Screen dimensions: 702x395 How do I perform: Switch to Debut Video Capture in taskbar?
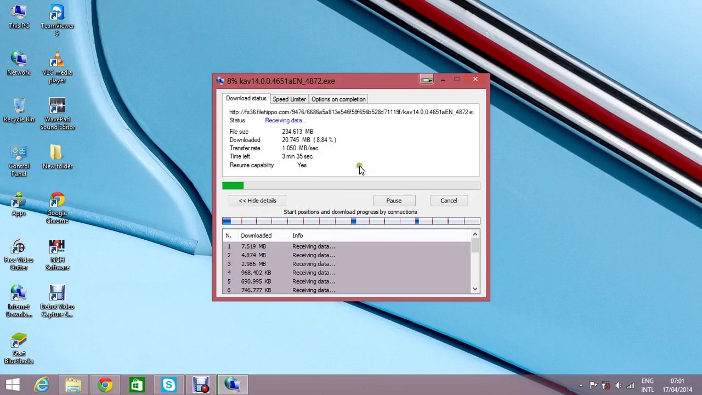point(201,385)
